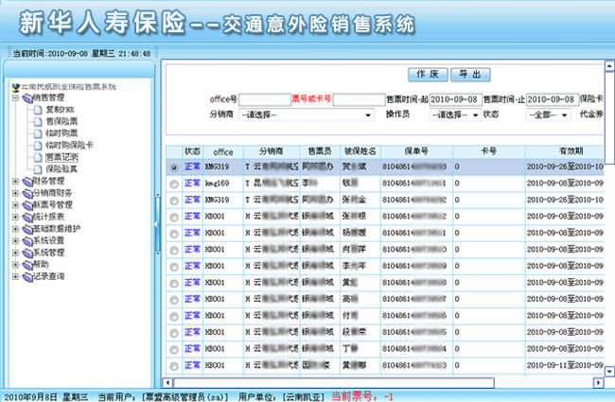
Task: Expand the 基础数据维护 tree node
Action: point(15,229)
